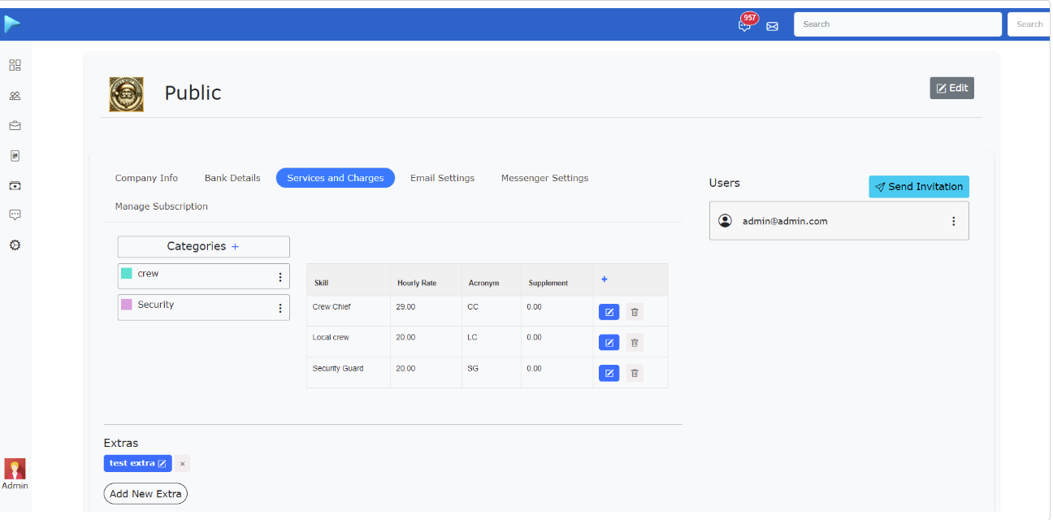Select the dashboard grid icon in sidebar
Screen dimensions: 1053x520
(x=14, y=65)
